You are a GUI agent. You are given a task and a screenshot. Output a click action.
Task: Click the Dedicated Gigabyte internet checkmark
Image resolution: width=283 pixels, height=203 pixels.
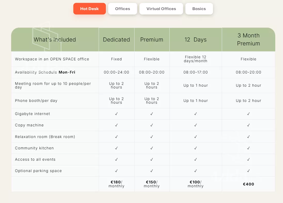coord(116,114)
